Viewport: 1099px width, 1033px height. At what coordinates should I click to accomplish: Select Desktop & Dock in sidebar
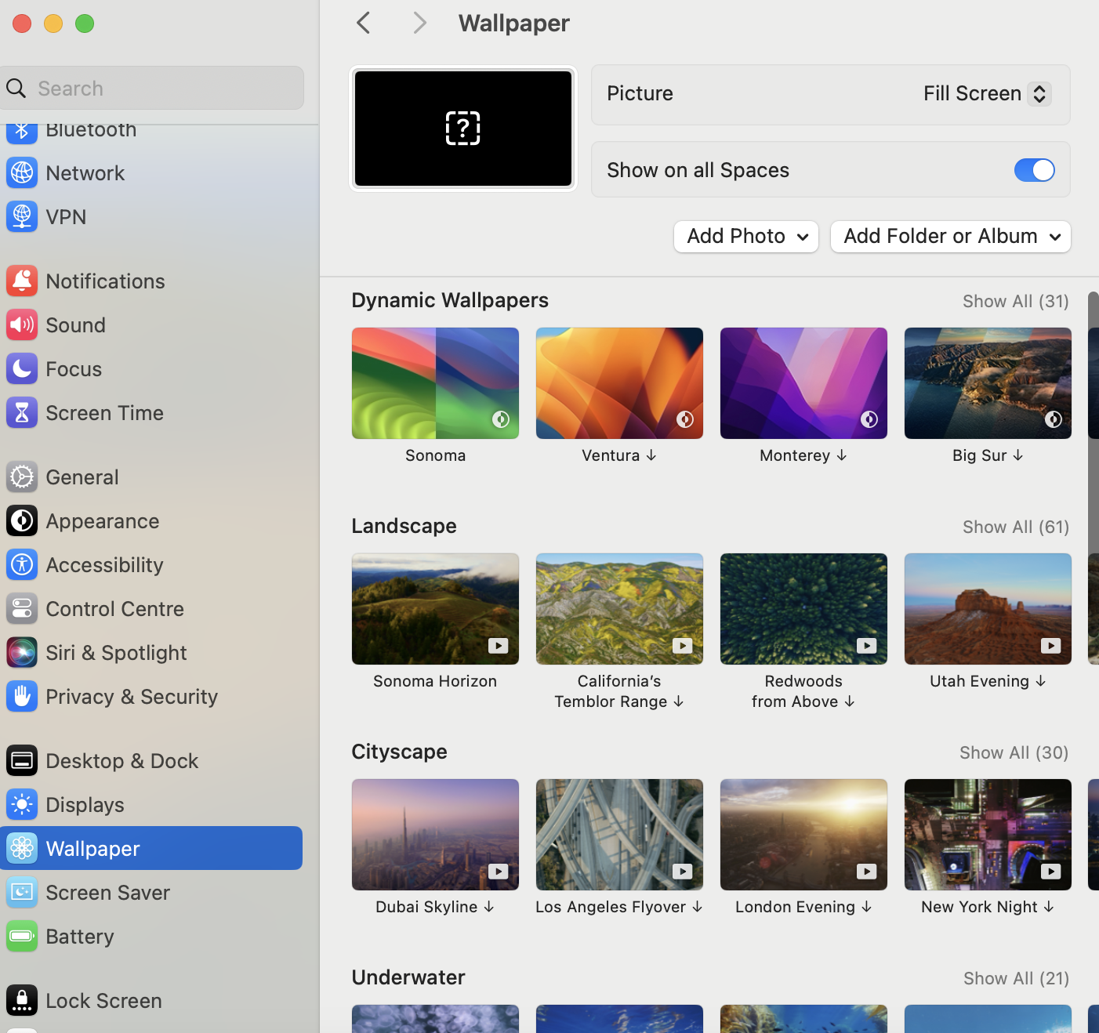click(x=122, y=761)
